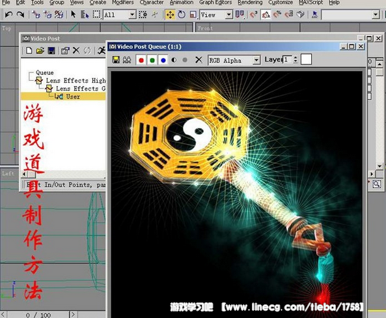Toggle the monochrome display button

(x=185, y=60)
